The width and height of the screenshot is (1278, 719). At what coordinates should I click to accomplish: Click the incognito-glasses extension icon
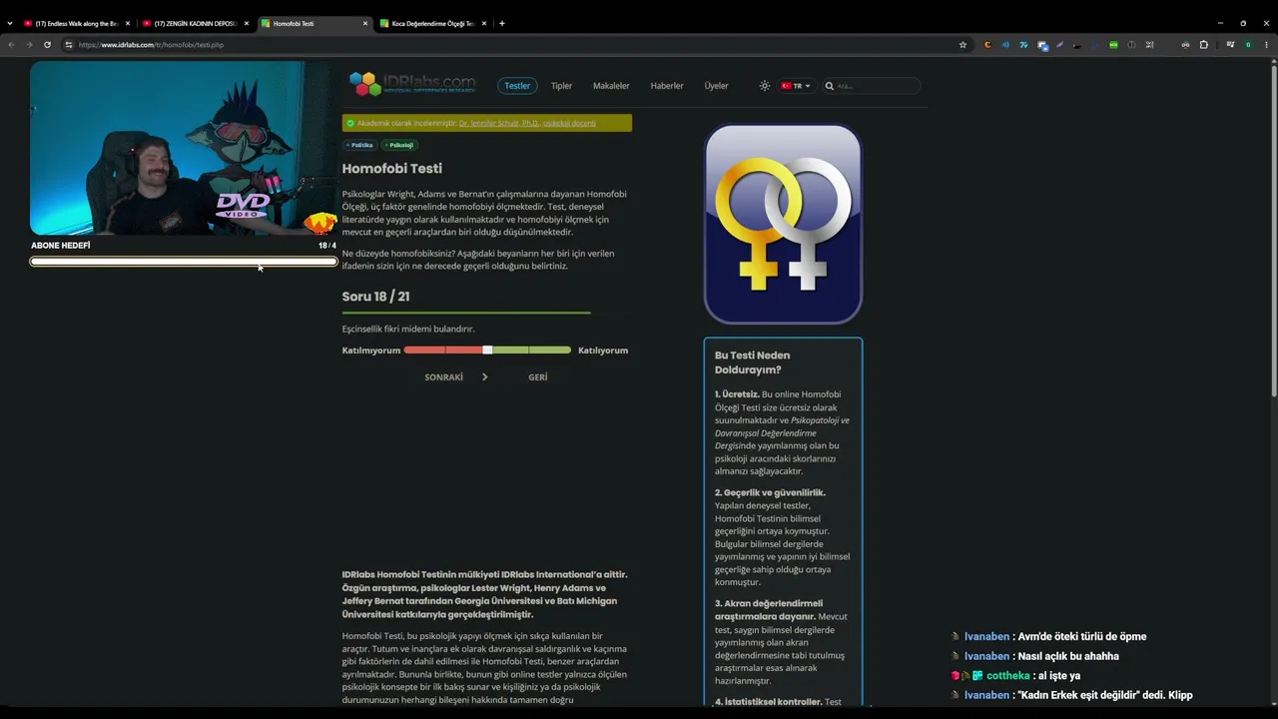(1185, 45)
